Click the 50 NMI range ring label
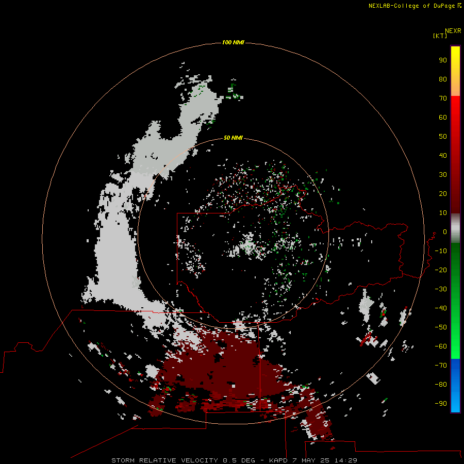Viewport: 464px width, 464px height. pos(233,138)
